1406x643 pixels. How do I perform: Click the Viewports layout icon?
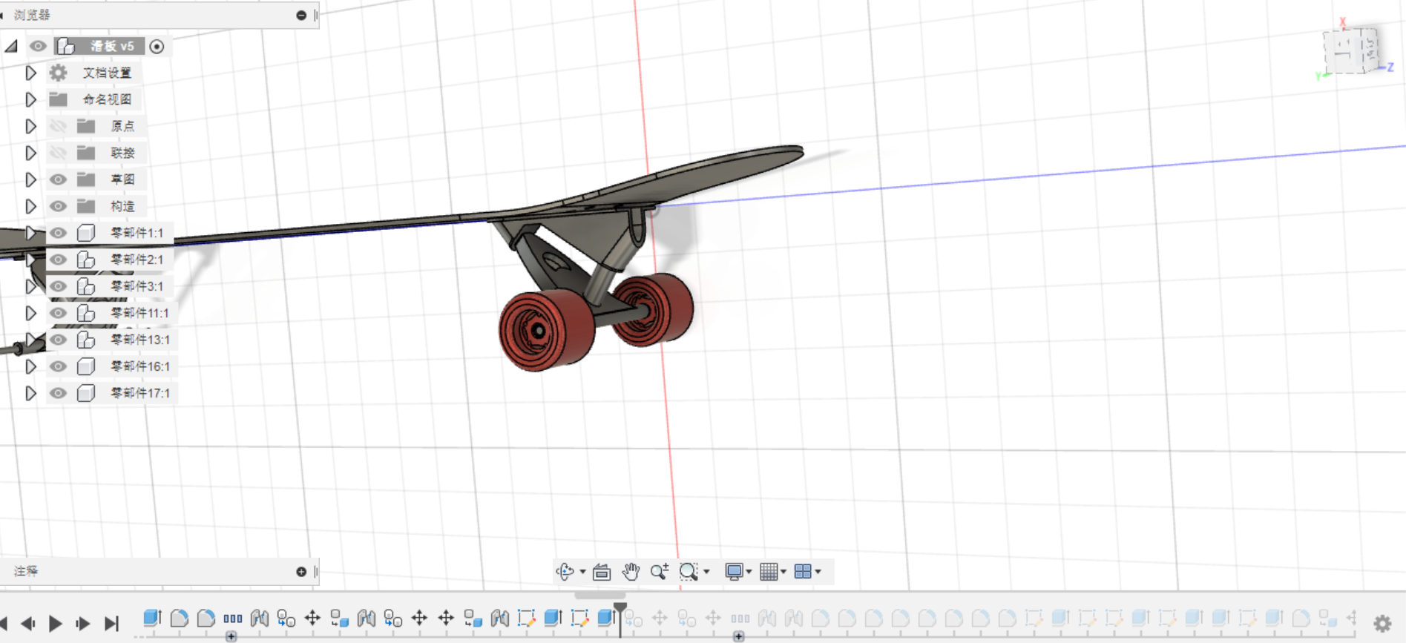point(803,571)
